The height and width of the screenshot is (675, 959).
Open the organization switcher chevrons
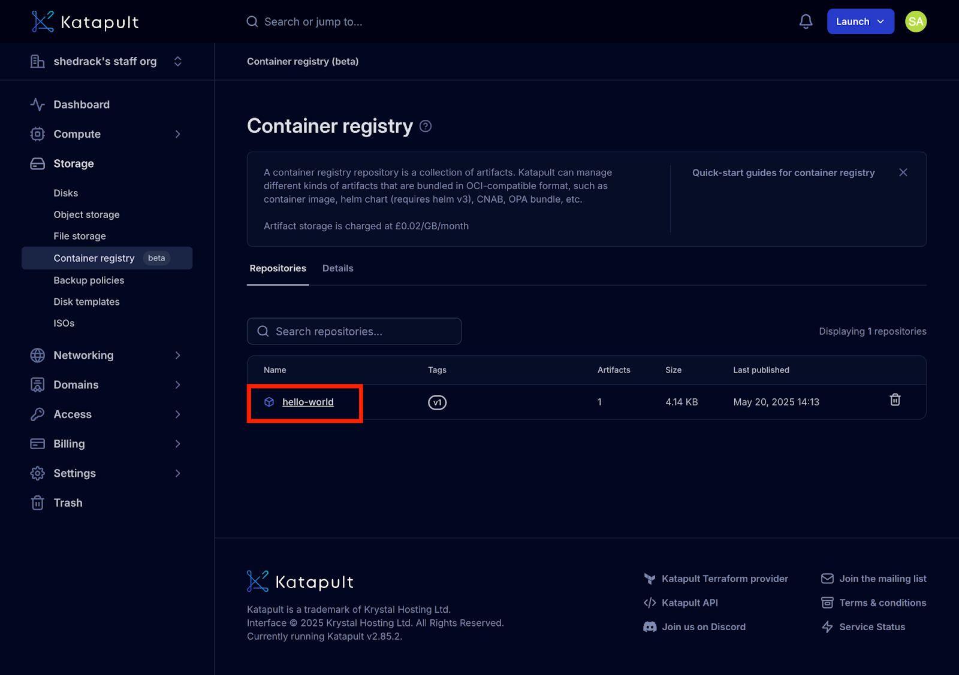[177, 61]
